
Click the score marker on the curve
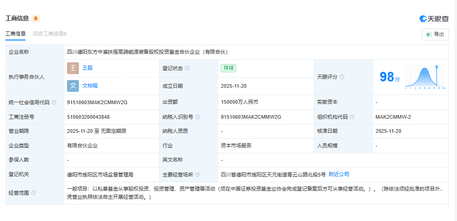[x=437, y=67]
